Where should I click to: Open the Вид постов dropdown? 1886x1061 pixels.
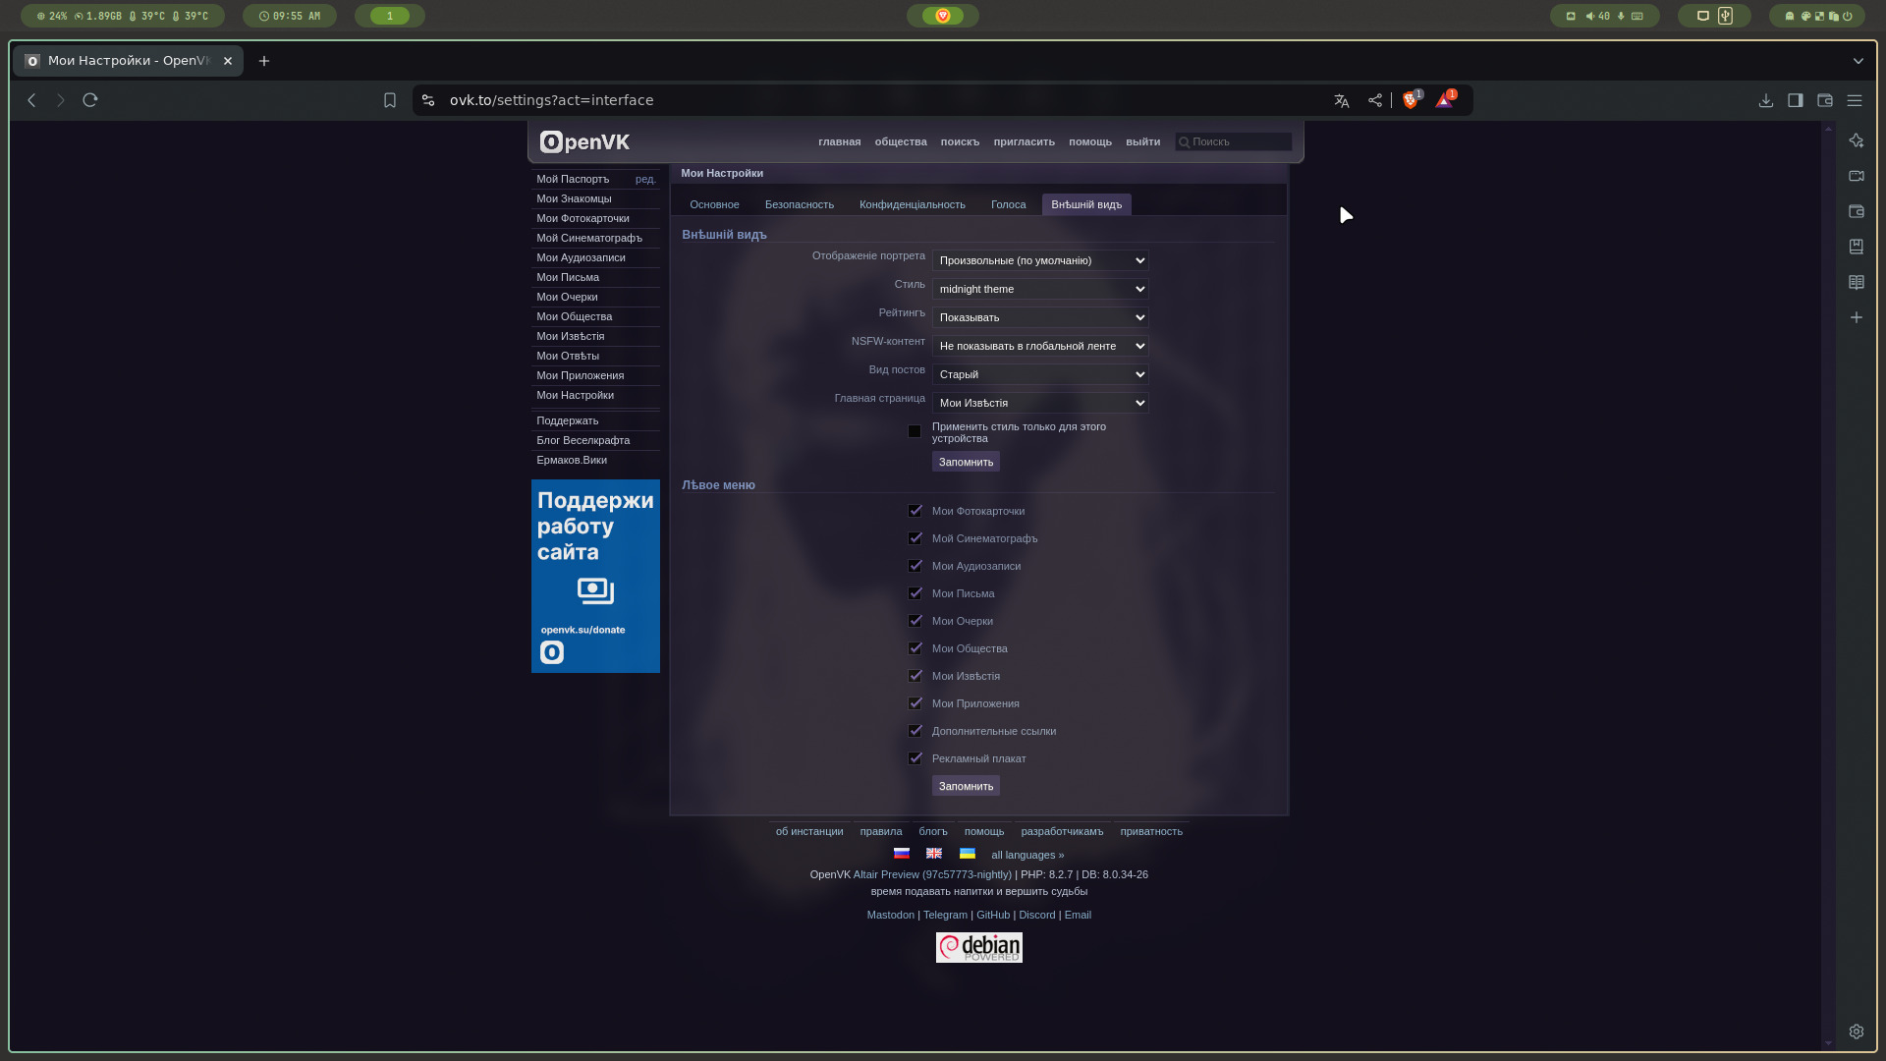(1040, 374)
